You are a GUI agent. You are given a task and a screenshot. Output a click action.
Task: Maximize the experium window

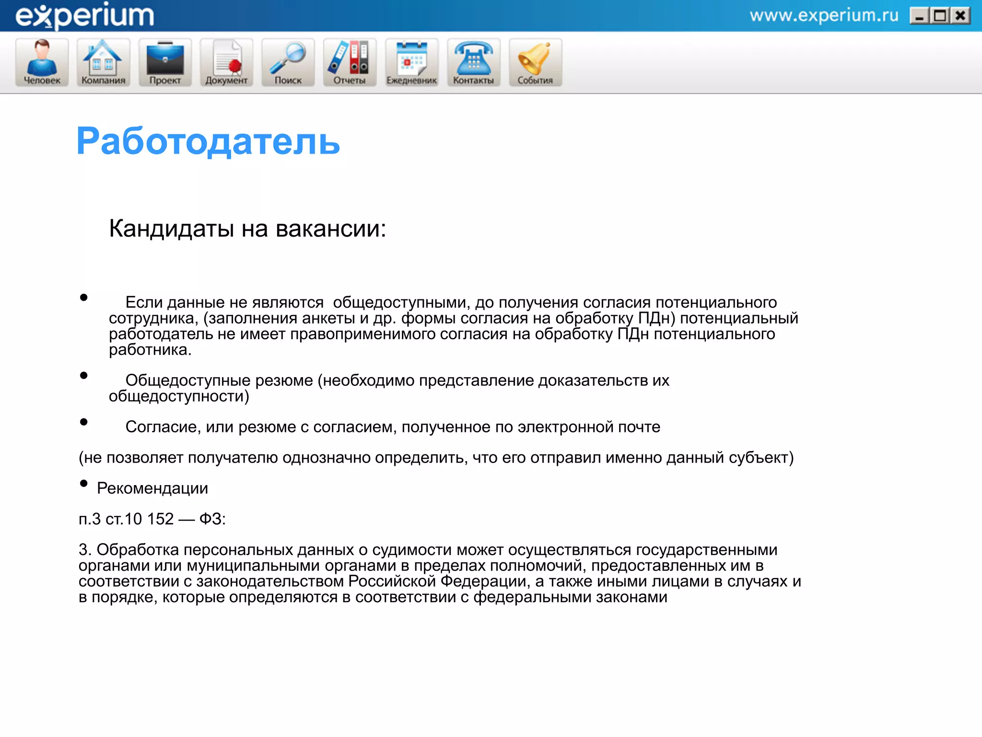point(940,16)
